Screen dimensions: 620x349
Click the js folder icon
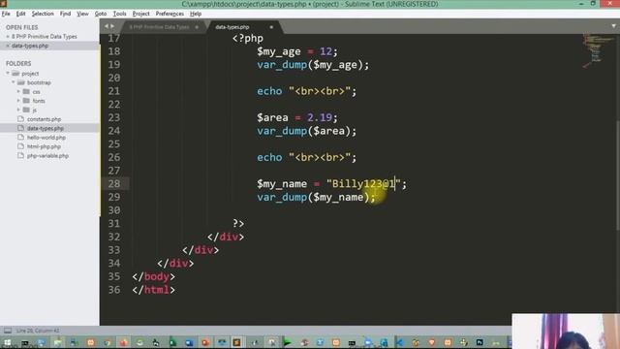26,110
